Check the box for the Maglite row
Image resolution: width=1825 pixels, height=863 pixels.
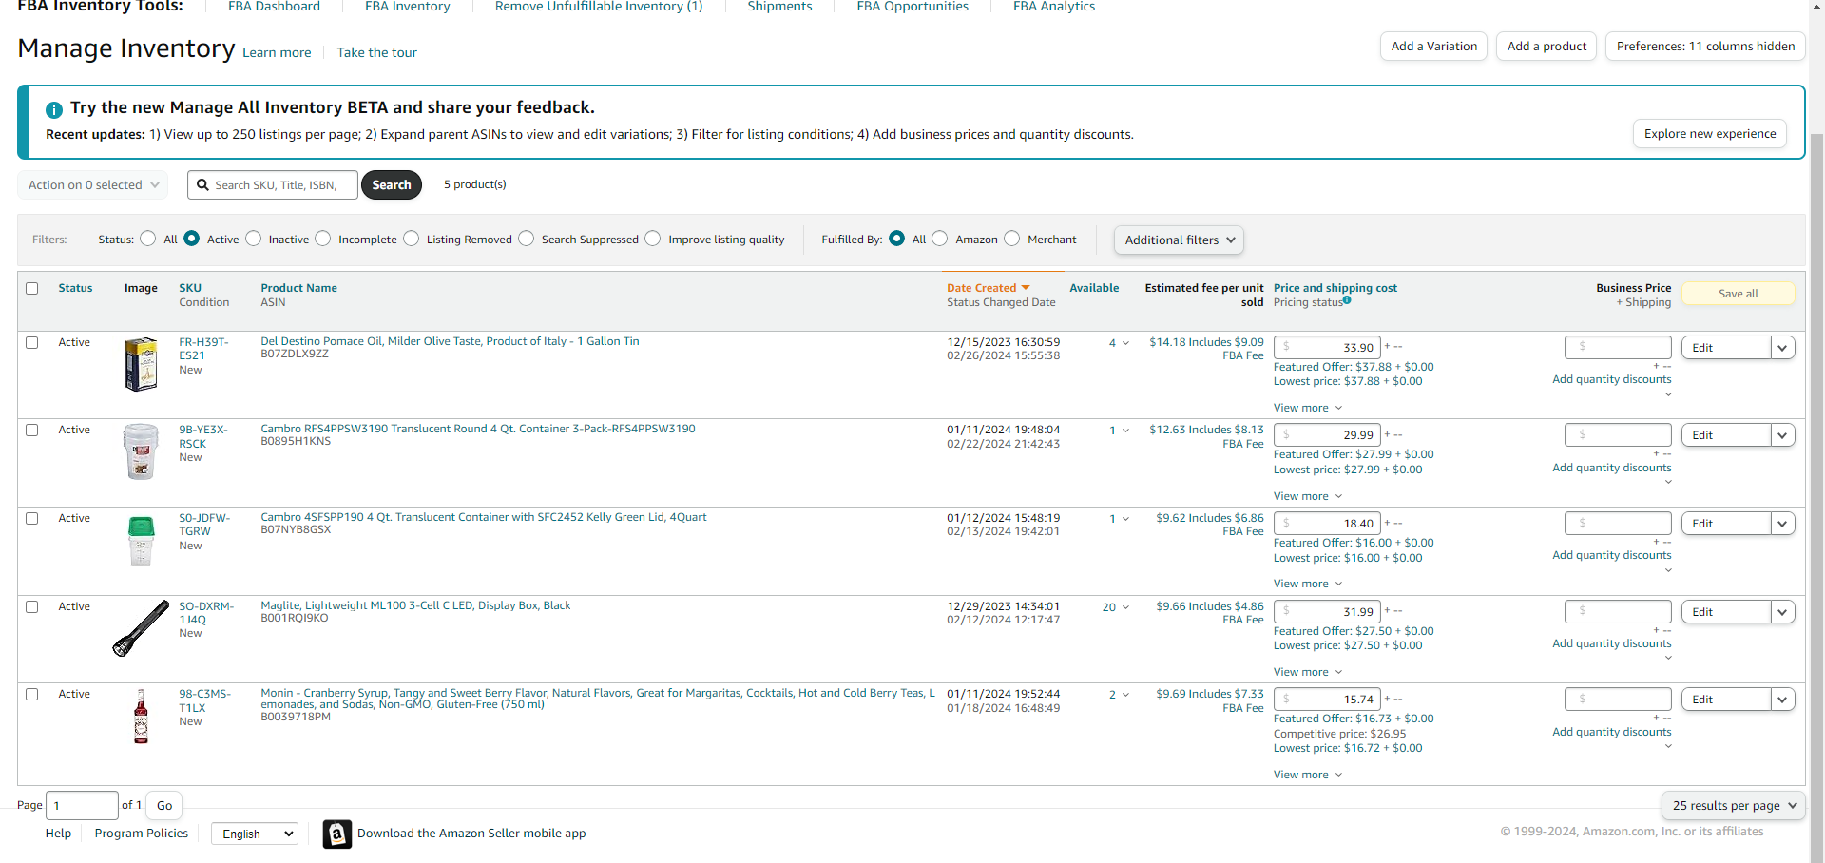32,606
